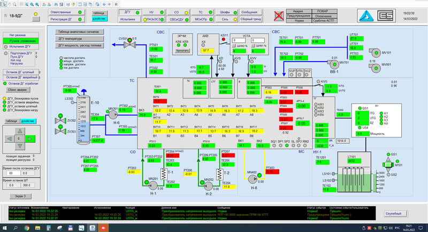Viewport: 428px width, 232px height.
Task: Select the Испытание ДГУ radio indicator
Action: tap(6, 47)
